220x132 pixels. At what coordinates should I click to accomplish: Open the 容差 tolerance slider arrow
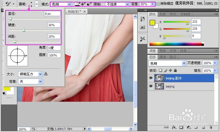point(153,4)
